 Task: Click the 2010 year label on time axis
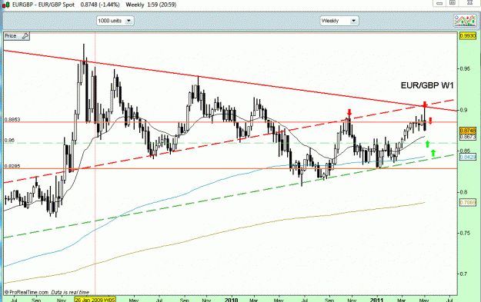232,300
